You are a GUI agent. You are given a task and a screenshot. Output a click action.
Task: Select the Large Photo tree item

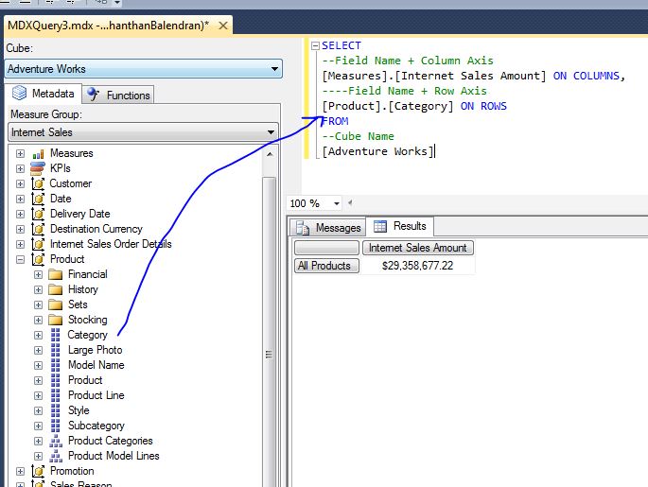pyautogui.click(x=95, y=350)
